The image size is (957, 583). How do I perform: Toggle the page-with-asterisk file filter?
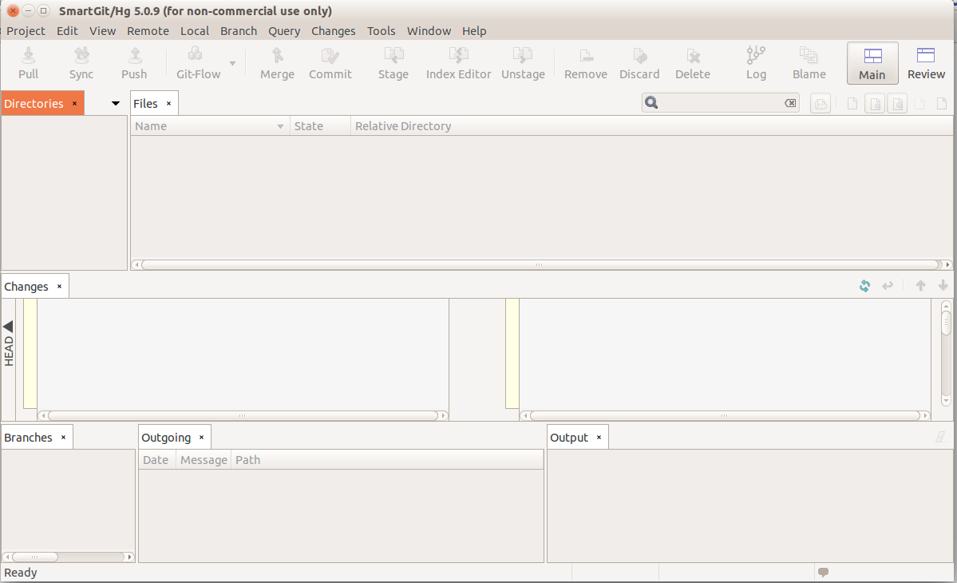point(875,103)
